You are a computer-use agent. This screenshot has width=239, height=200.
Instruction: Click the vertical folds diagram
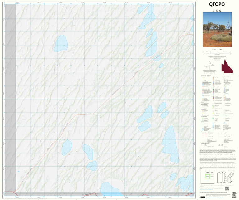click(x=222, y=178)
